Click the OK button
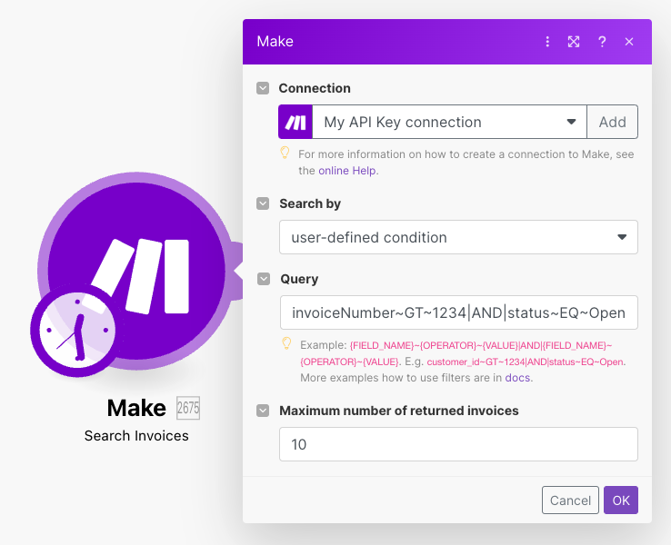 point(620,500)
